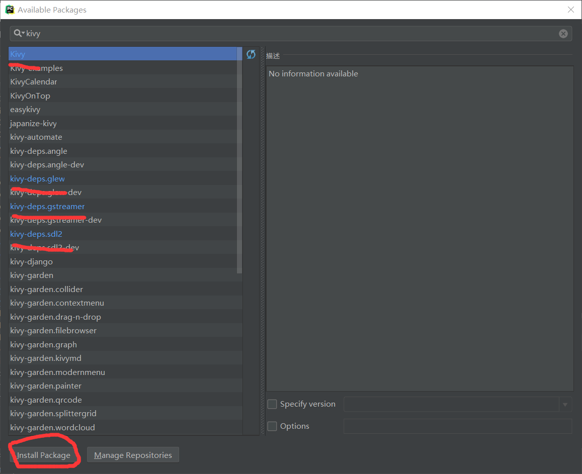Select the kivy-garden.kivymd package
The width and height of the screenshot is (582, 474).
(125, 358)
